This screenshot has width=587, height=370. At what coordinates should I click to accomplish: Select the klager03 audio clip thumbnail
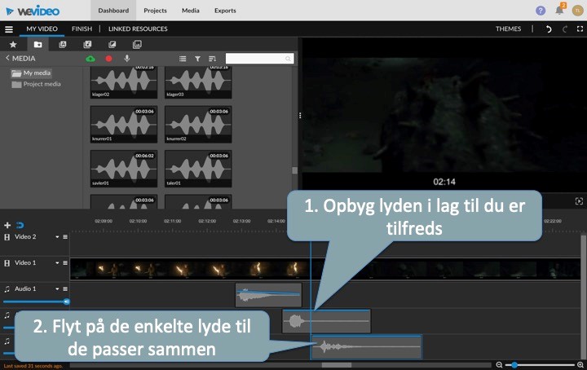(x=198, y=82)
